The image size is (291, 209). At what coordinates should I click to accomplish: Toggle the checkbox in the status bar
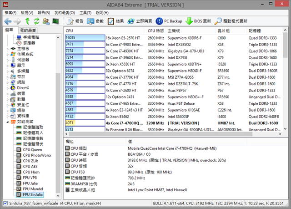(5, 203)
